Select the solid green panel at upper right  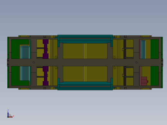(155, 49)
